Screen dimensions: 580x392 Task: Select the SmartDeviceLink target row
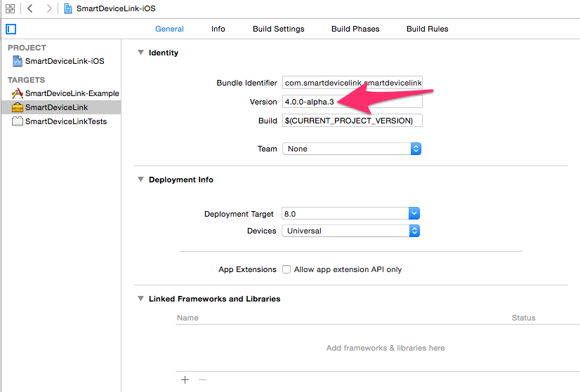pos(61,107)
